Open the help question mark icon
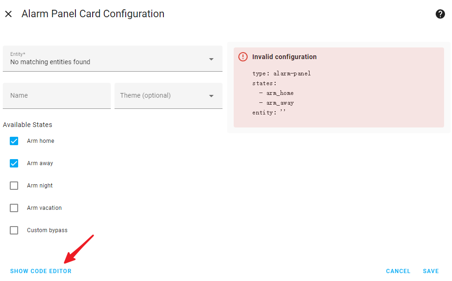Viewport: 452px width, 281px height. tap(440, 14)
